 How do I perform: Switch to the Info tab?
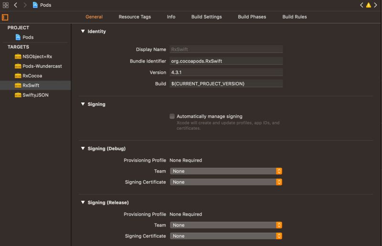click(171, 17)
